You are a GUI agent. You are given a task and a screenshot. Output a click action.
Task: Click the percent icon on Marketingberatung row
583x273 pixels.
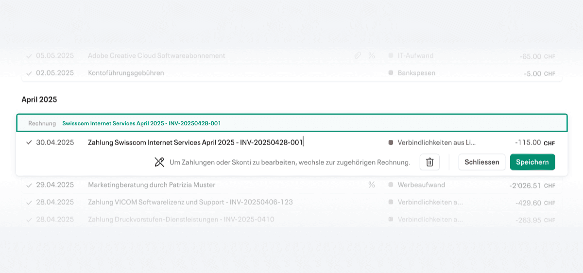click(372, 185)
